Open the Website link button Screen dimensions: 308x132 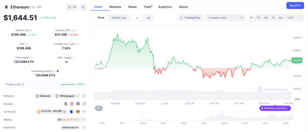pyautogui.click(x=43, y=96)
